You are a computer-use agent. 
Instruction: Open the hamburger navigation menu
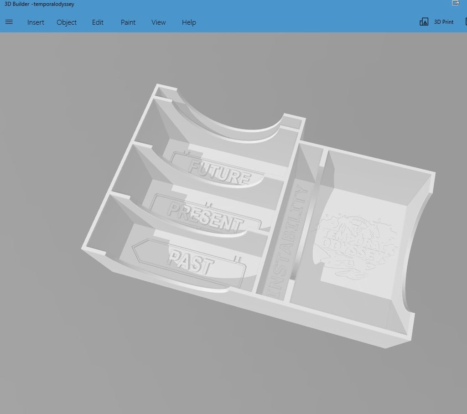point(9,22)
